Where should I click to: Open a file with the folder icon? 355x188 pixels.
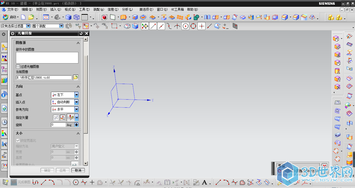[x=31, y=17]
